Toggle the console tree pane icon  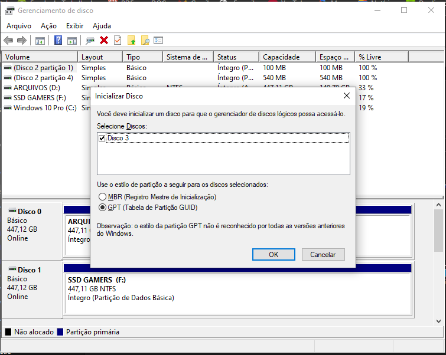(x=40, y=41)
